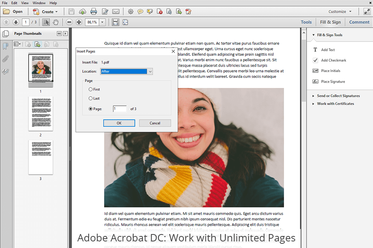Switch to the Comment pane tab
The image size is (373, 248).
pos(359,22)
